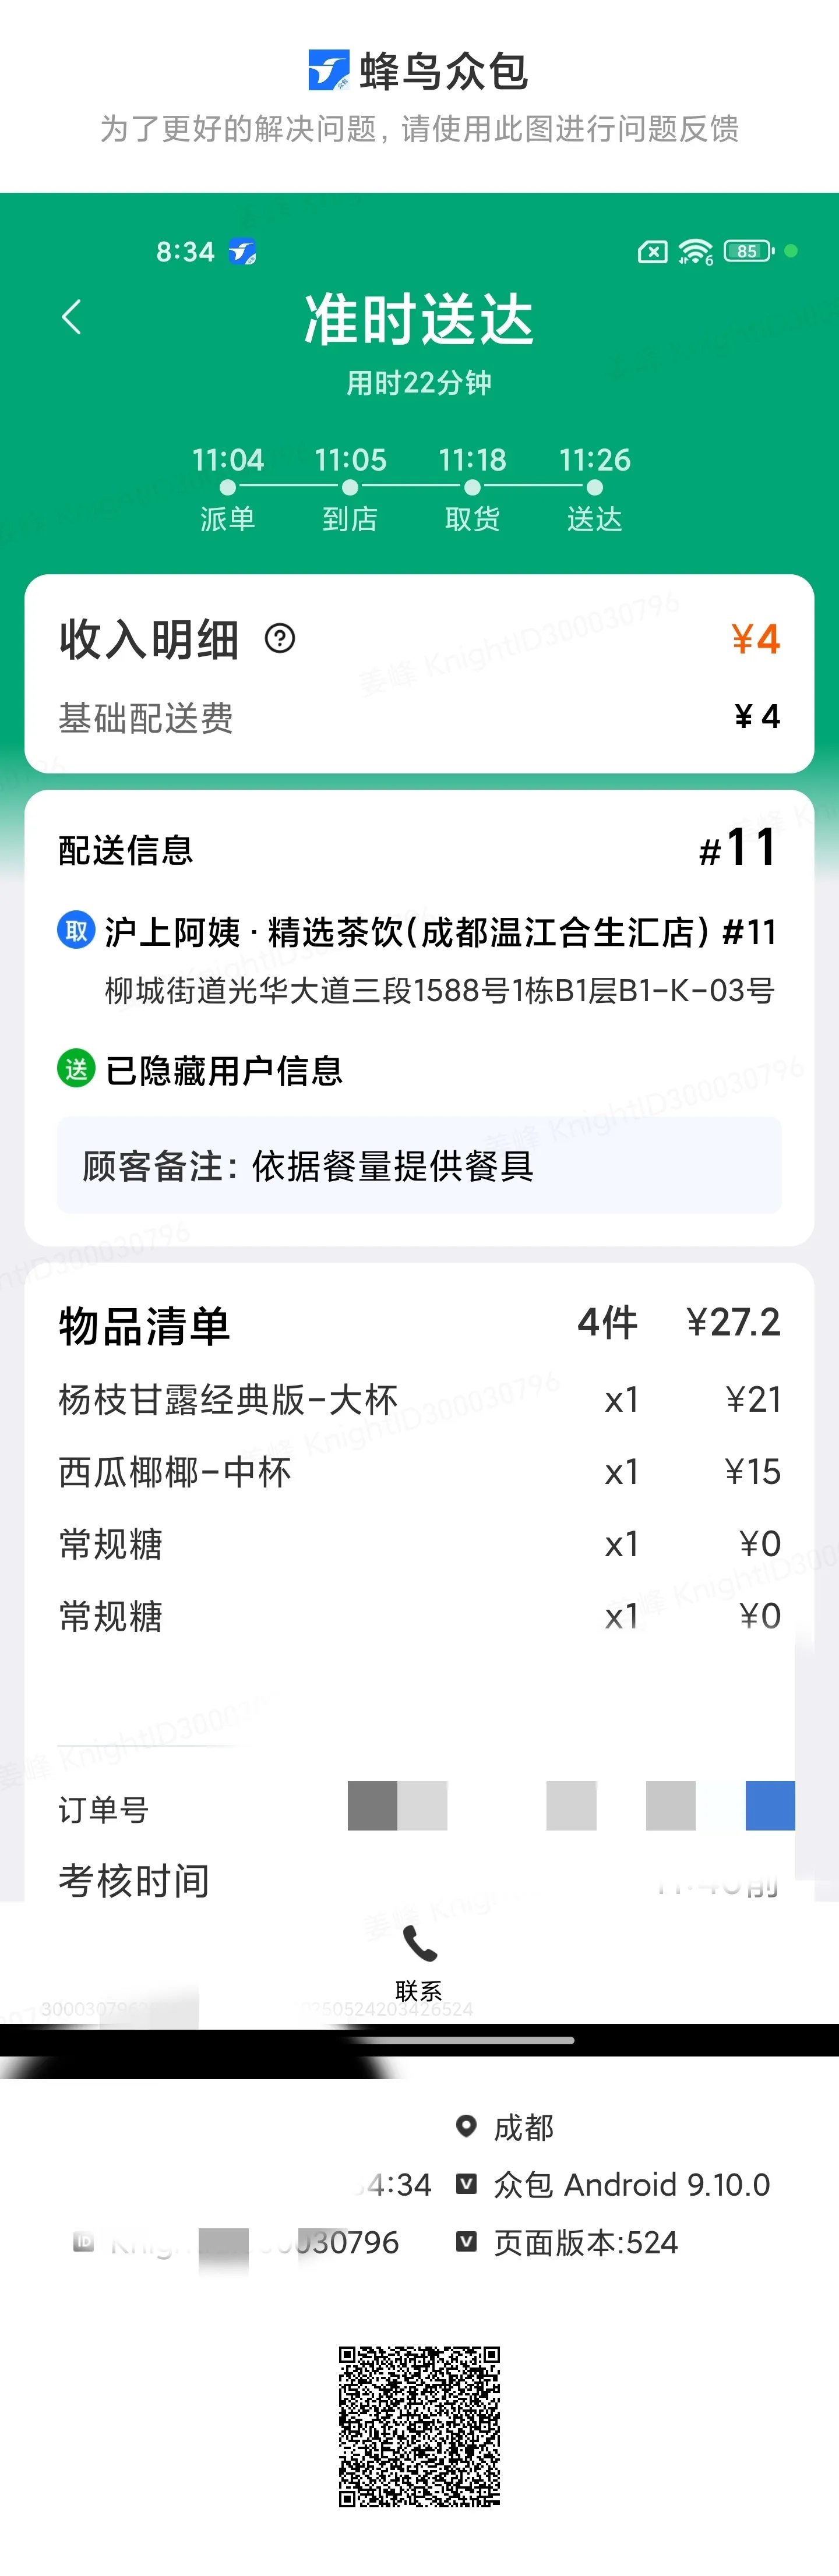Tap the store address 柳城街道光华大道三段
The width and height of the screenshot is (839, 2576).
tap(439, 990)
